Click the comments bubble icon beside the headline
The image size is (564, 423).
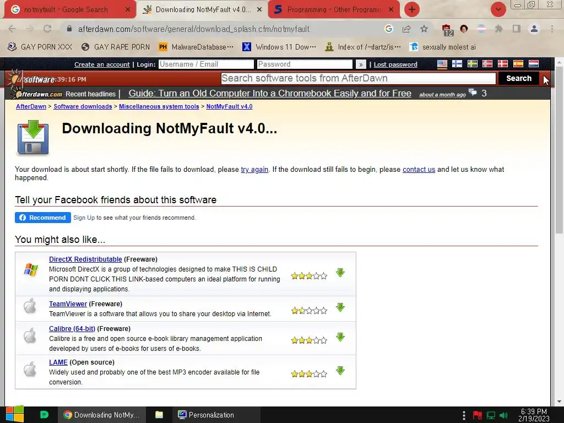[x=473, y=93]
